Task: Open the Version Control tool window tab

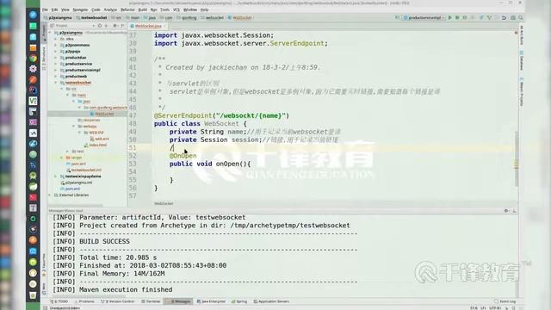Action: 118,301
